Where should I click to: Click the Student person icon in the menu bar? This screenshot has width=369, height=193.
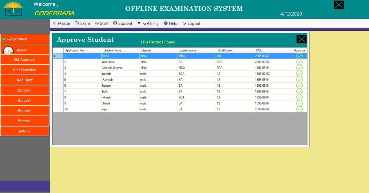tap(115, 23)
